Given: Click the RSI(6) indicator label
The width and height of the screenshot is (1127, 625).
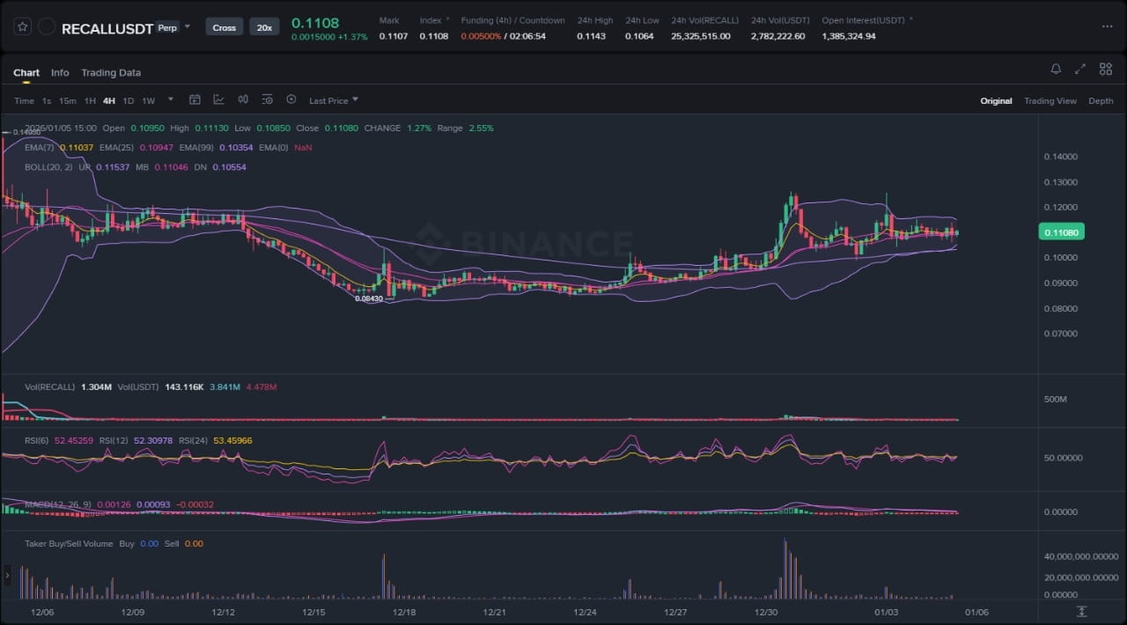Looking at the screenshot, I should pyautogui.click(x=37, y=440).
